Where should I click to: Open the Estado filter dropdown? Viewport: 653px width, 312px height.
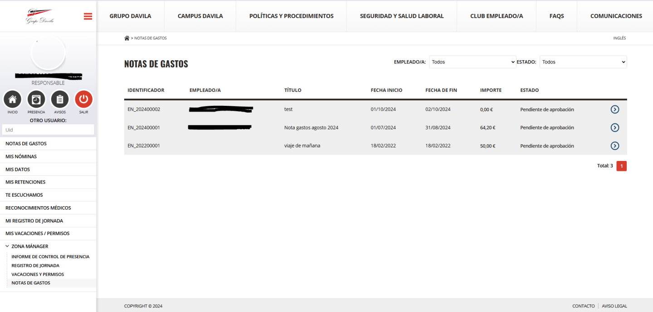(x=583, y=62)
